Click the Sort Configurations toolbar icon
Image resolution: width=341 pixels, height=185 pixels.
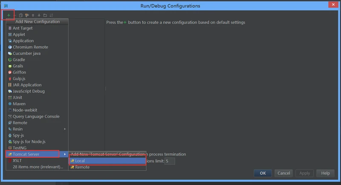tap(51, 15)
